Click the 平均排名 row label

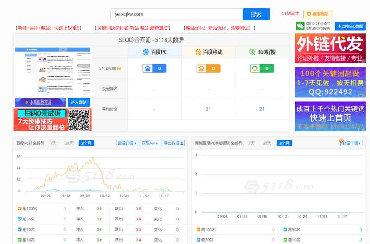[110, 109]
